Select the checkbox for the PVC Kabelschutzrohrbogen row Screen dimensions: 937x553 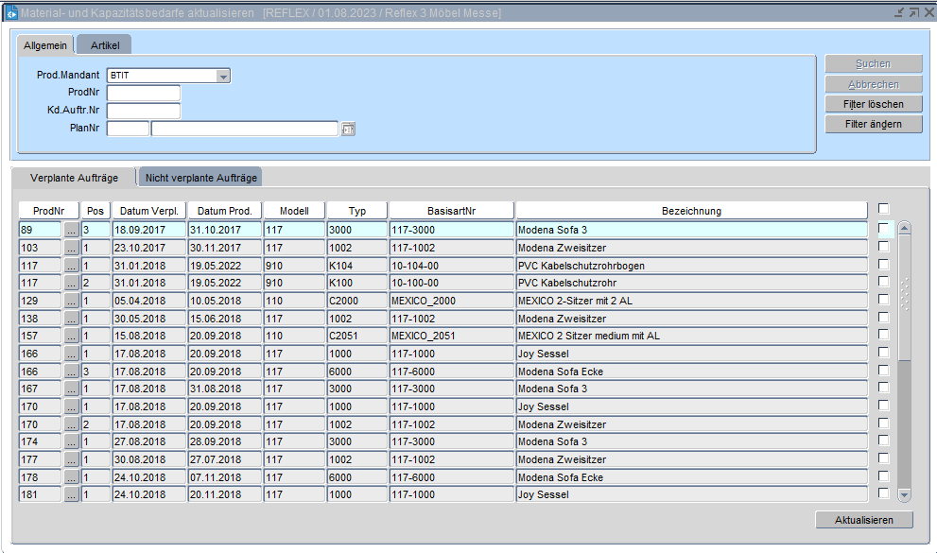tap(883, 265)
